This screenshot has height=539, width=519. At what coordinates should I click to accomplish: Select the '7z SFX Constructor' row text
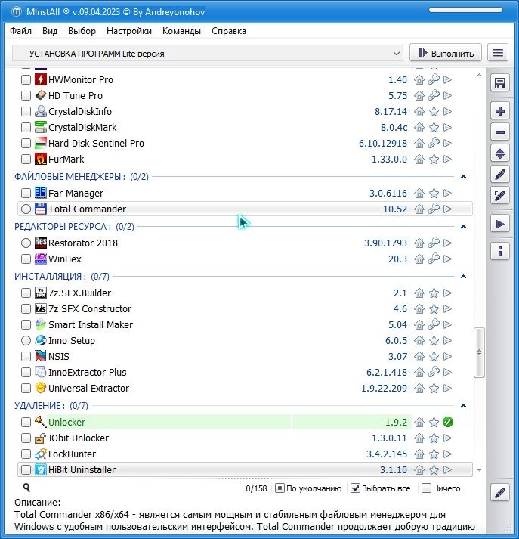(90, 308)
